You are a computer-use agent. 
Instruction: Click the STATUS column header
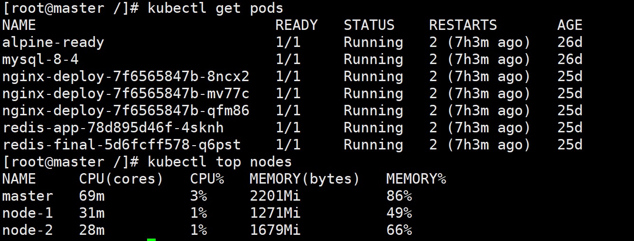click(x=369, y=25)
